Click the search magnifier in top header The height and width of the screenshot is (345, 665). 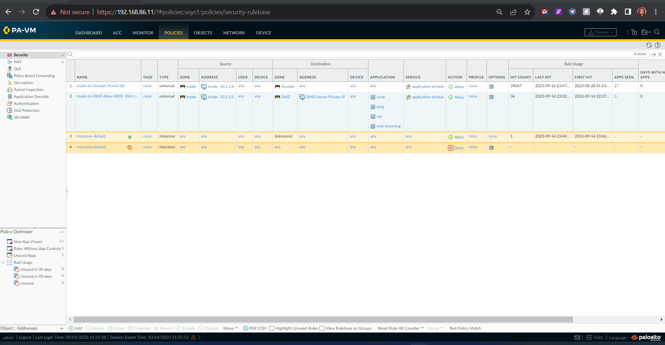(x=657, y=32)
